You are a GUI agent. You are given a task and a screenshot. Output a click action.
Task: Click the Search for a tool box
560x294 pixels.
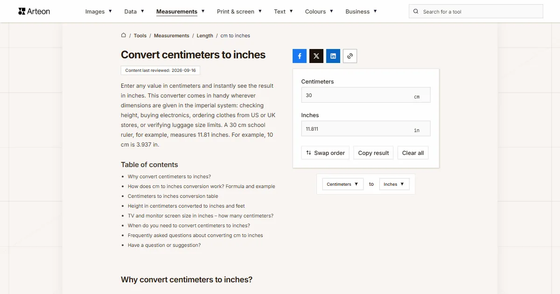pyautogui.click(x=476, y=12)
